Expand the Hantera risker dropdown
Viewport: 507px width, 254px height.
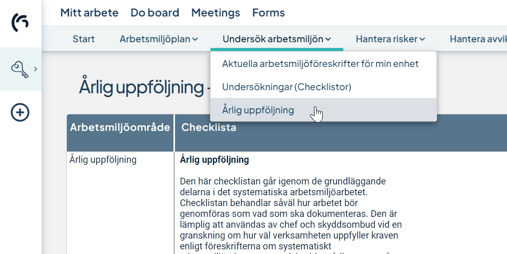[x=391, y=39]
